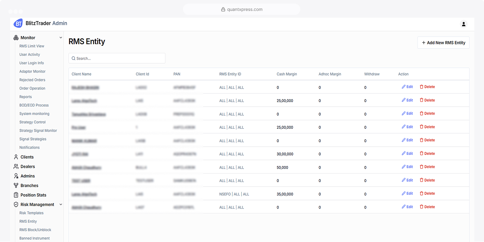Click the user profile avatar icon

click(x=463, y=24)
